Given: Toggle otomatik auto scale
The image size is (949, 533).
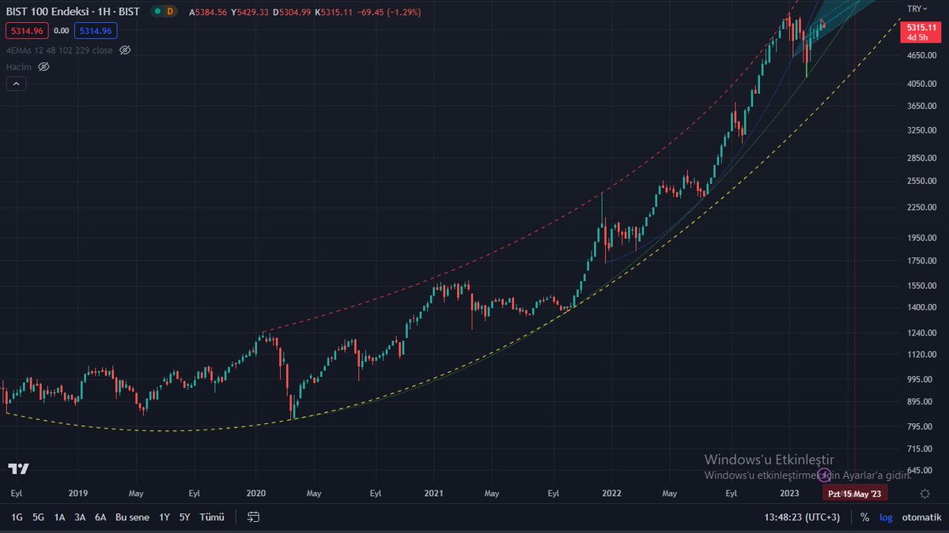Looking at the screenshot, I should tap(921, 517).
